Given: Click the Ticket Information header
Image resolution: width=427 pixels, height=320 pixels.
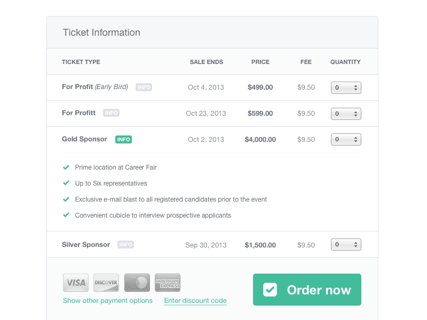Looking at the screenshot, I should [x=101, y=33].
